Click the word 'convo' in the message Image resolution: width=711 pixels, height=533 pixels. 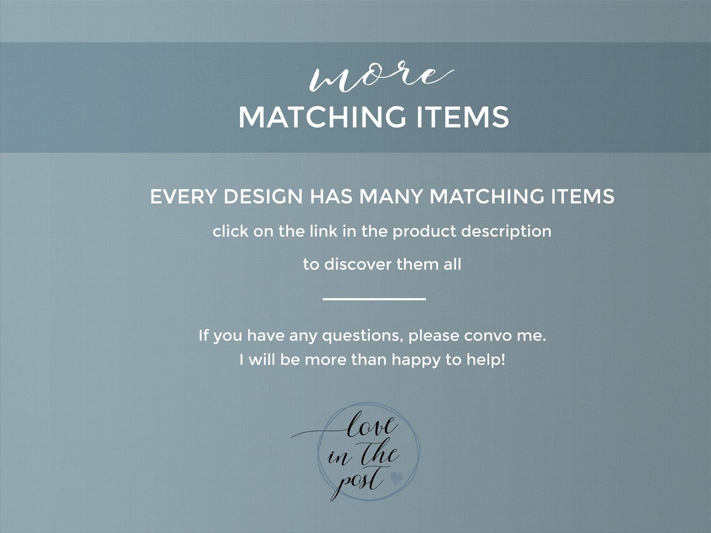pos(481,336)
